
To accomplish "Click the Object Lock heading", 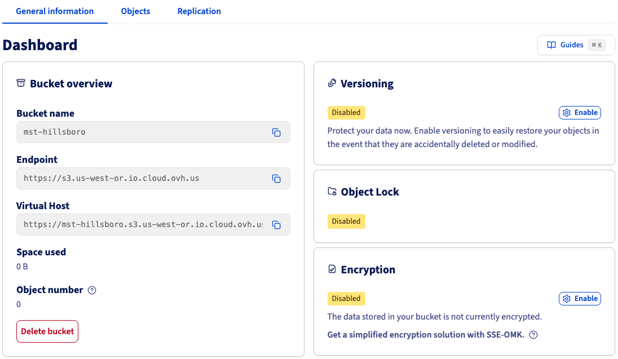I will coord(370,192).
